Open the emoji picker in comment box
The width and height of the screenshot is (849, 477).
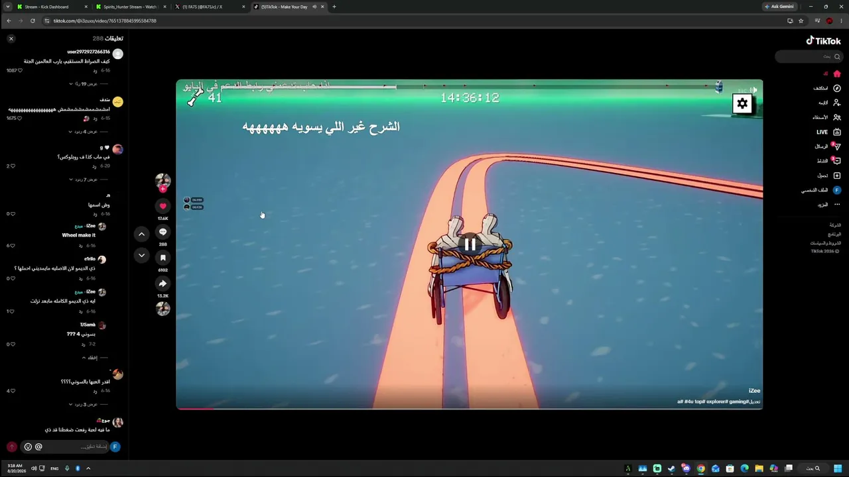click(x=28, y=447)
